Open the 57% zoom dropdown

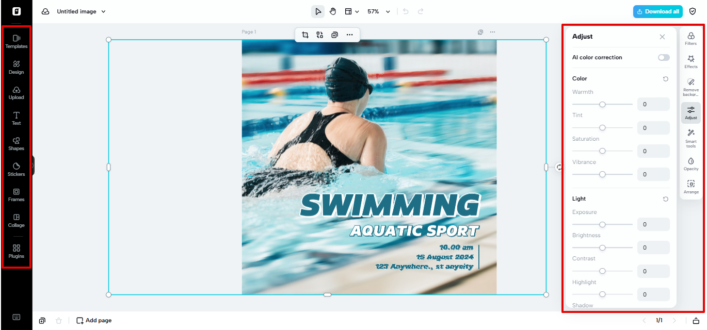click(x=378, y=11)
